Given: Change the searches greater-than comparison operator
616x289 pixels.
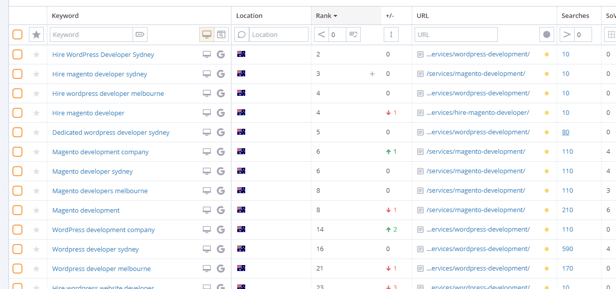Looking at the screenshot, I should (567, 34).
